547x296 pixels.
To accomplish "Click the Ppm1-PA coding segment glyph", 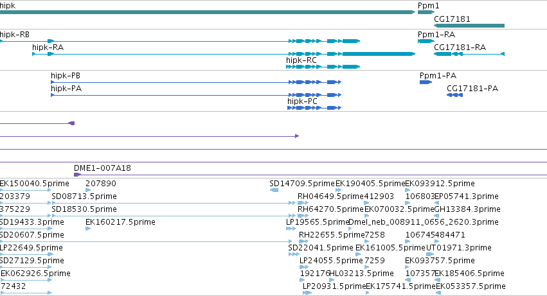I will point(426,82).
